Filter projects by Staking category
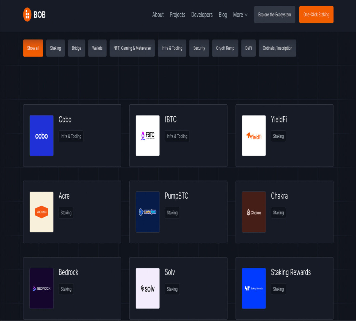The height and width of the screenshot is (321, 356). [55, 48]
